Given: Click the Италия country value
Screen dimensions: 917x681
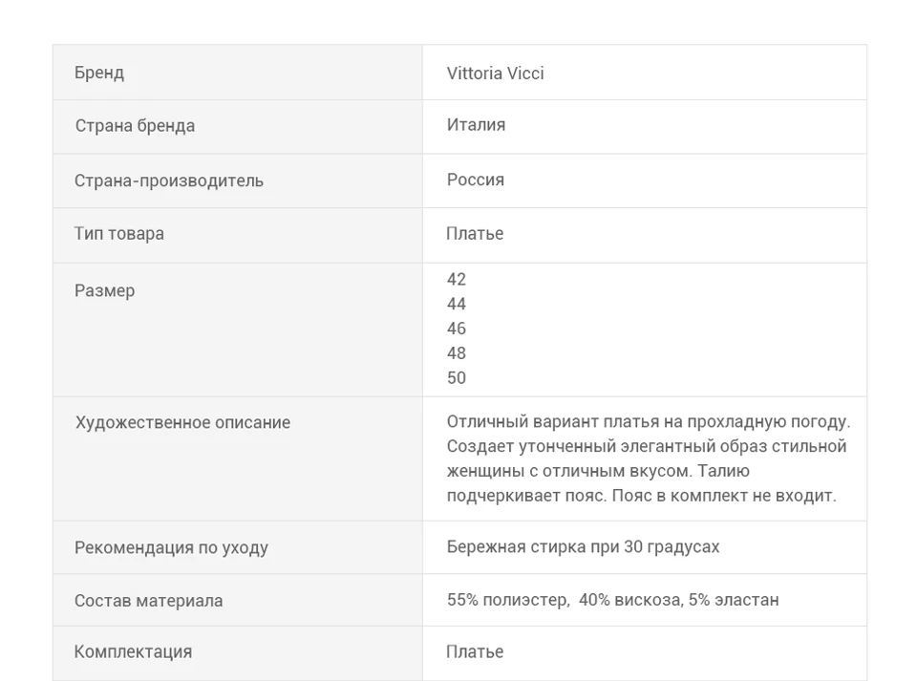Looking at the screenshot, I should coord(476,124).
